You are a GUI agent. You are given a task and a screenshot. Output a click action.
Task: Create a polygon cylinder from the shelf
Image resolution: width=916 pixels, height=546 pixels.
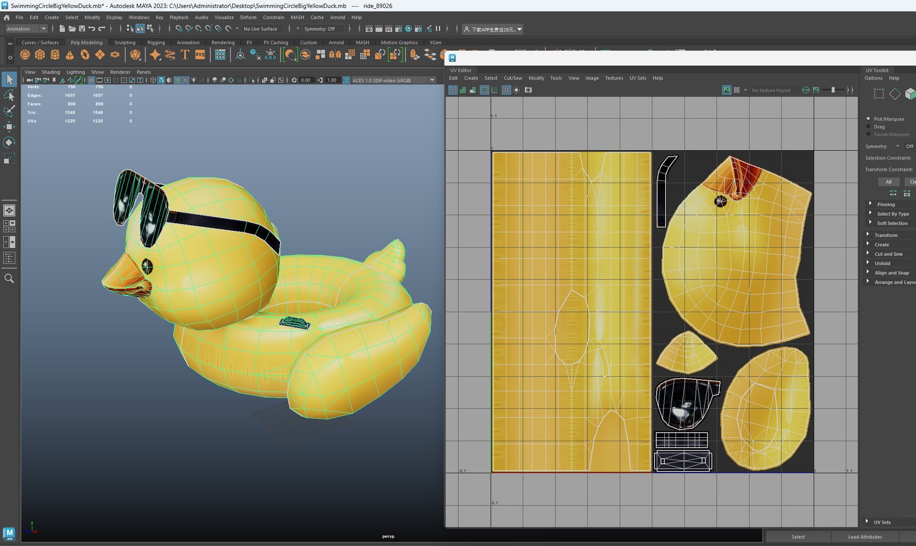click(55, 55)
